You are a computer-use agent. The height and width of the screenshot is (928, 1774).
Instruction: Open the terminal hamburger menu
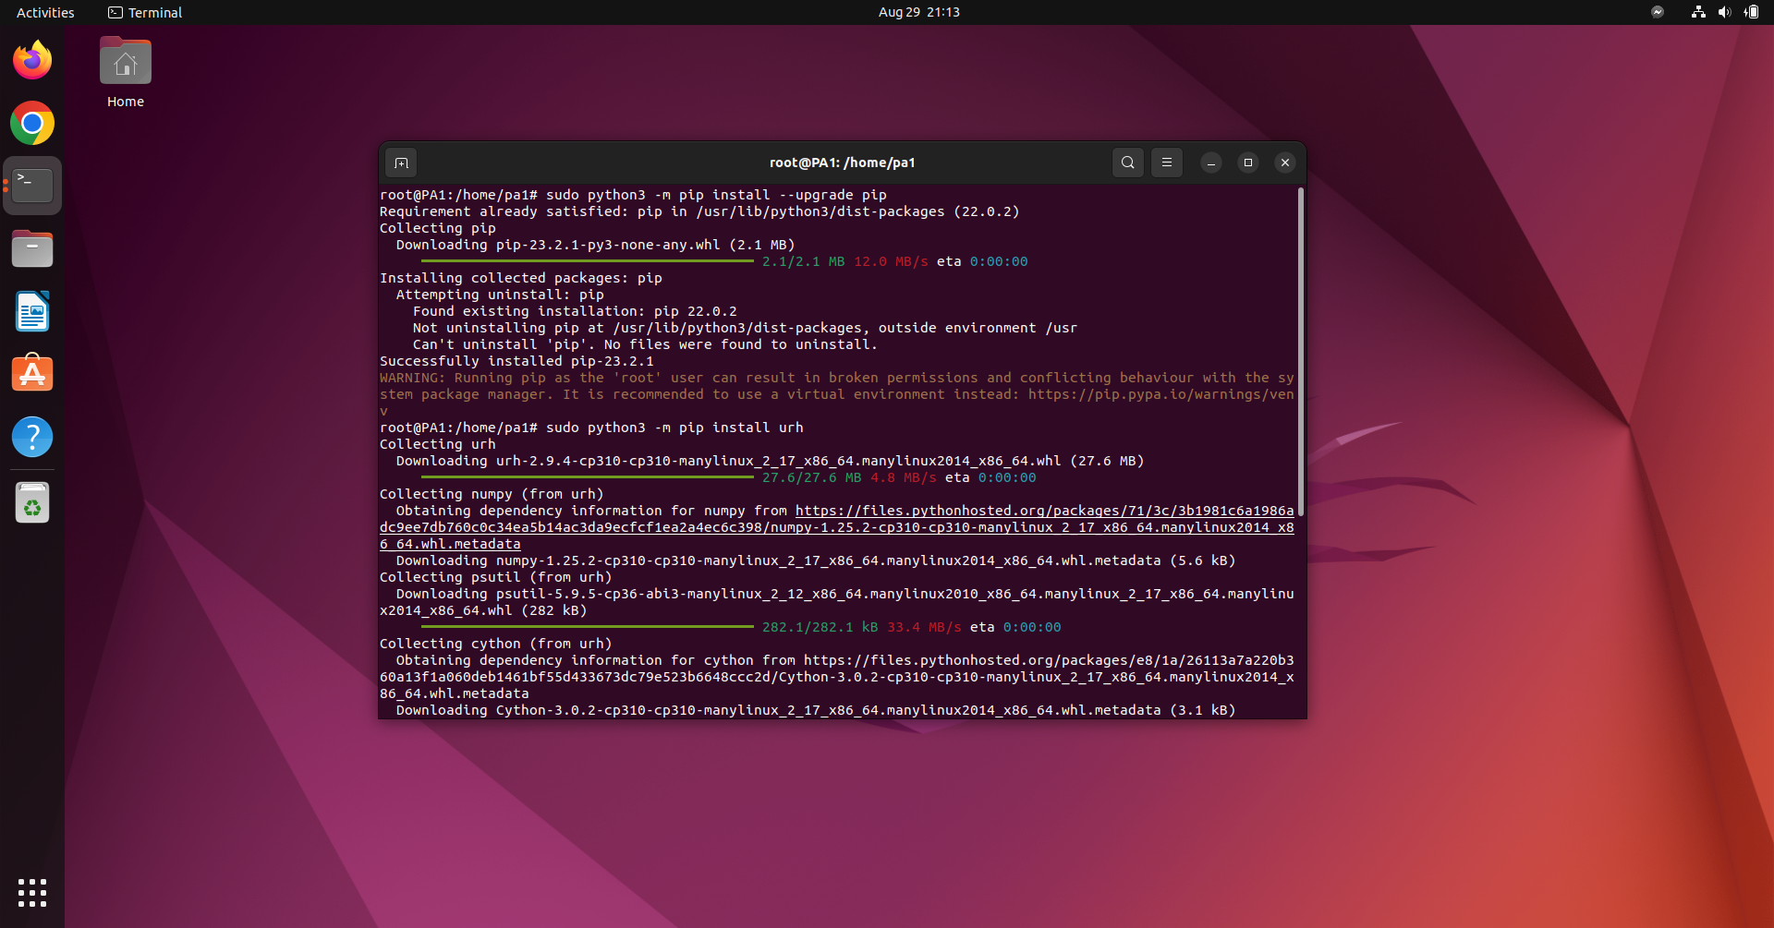coord(1166,163)
